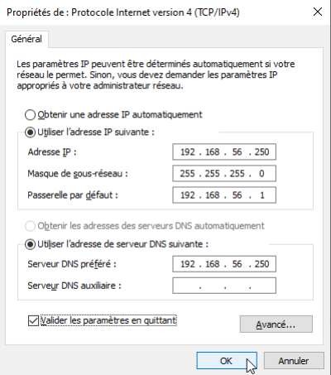Image resolution: width=331 pixels, height=375 pixels.
Task: Click last octet 0 of subnet mask
Action: pyautogui.click(x=261, y=174)
